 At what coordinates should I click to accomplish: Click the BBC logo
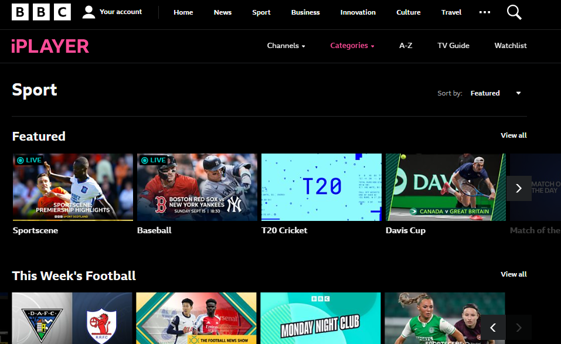tap(41, 12)
